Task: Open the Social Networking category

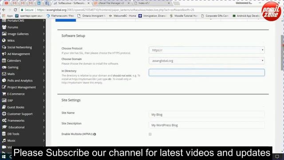Action: [x=23, y=47]
